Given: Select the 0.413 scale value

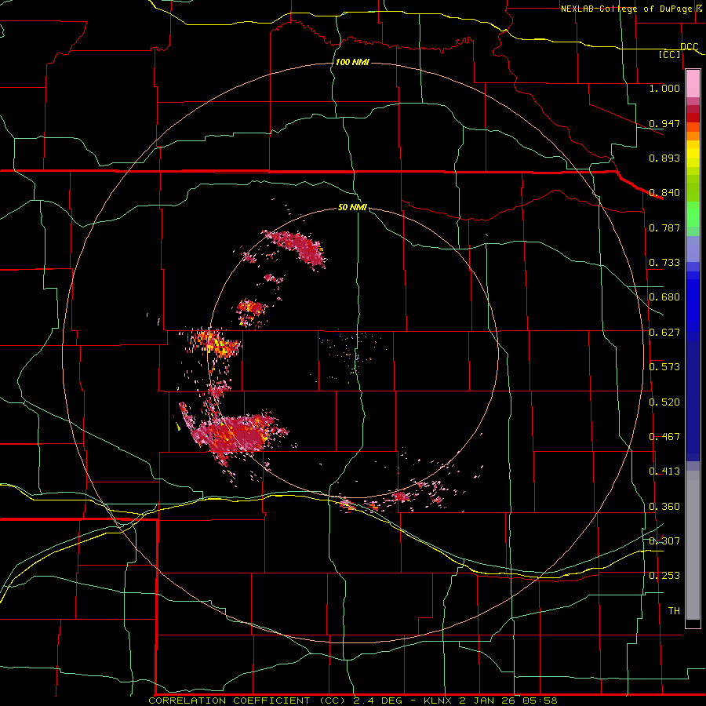Looking at the screenshot, I should pyautogui.click(x=664, y=471).
